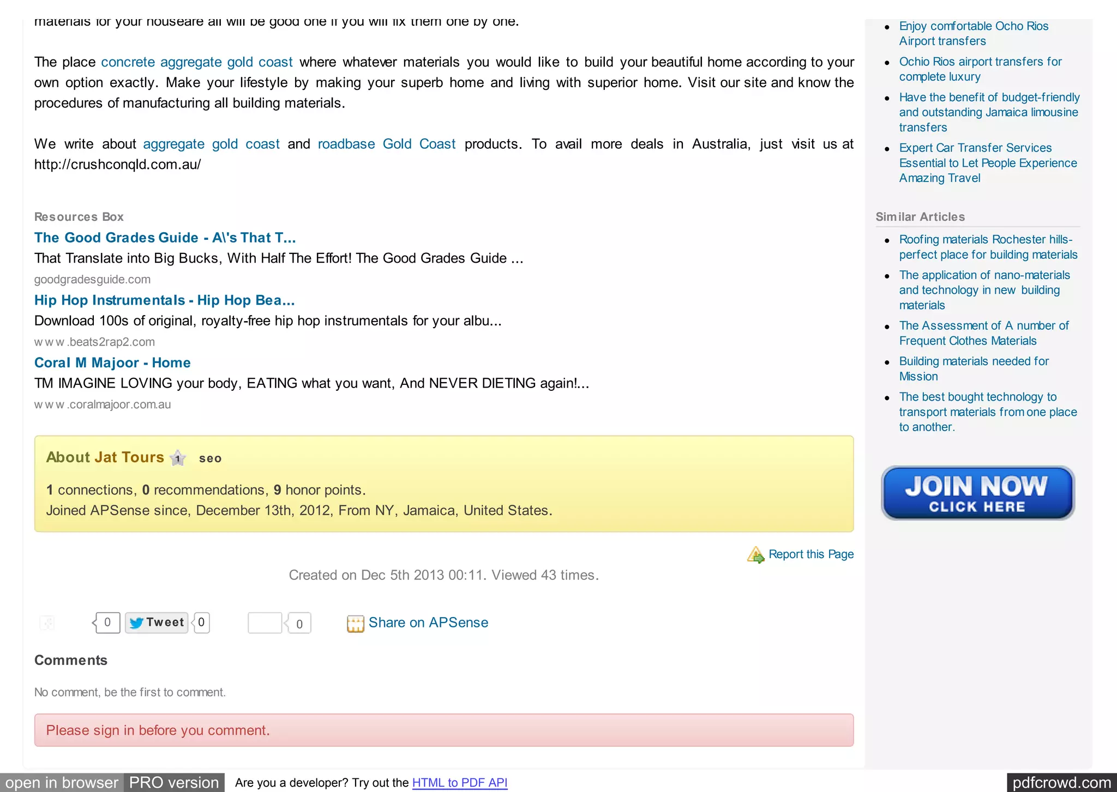Click the empty like box beside zero counter
The image size is (1117, 792).
coord(265,623)
